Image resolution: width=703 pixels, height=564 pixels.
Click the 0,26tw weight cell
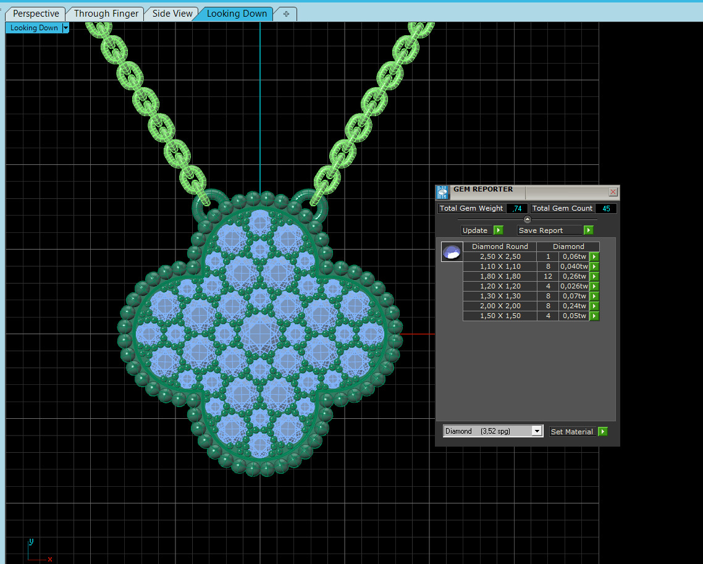(x=574, y=277)
